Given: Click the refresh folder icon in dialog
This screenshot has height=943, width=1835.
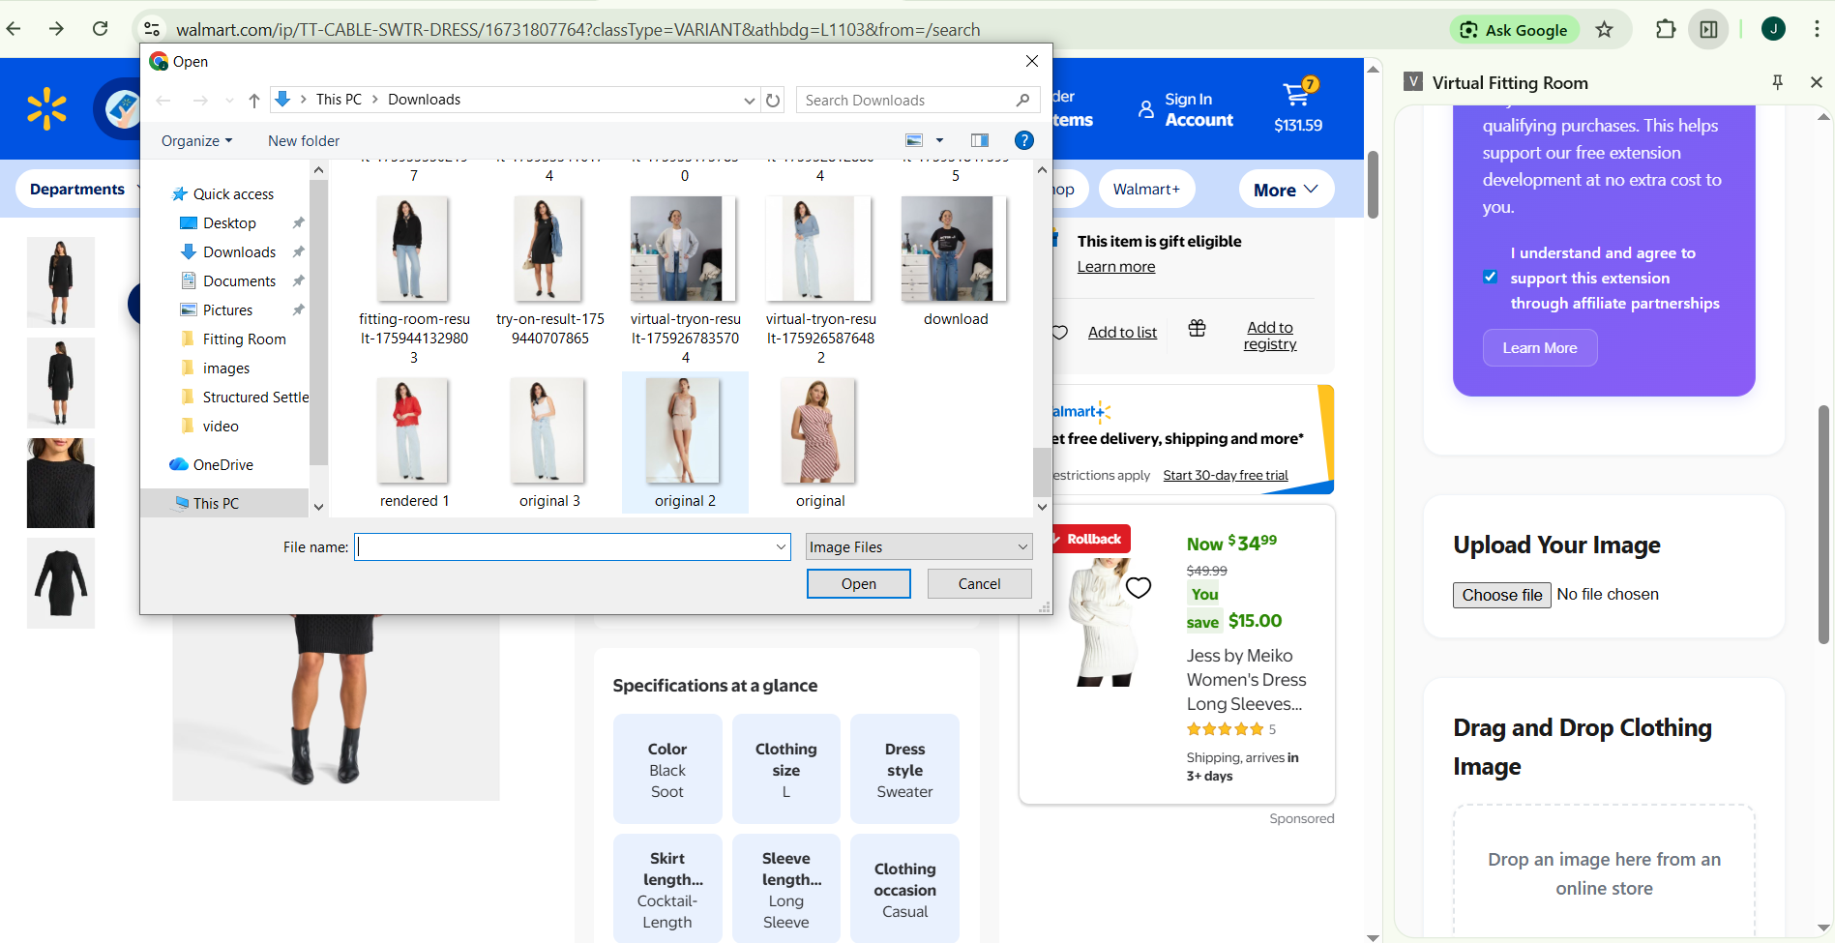Looking at the screenshot, I should pyautogui.click(x=773, y=100).
